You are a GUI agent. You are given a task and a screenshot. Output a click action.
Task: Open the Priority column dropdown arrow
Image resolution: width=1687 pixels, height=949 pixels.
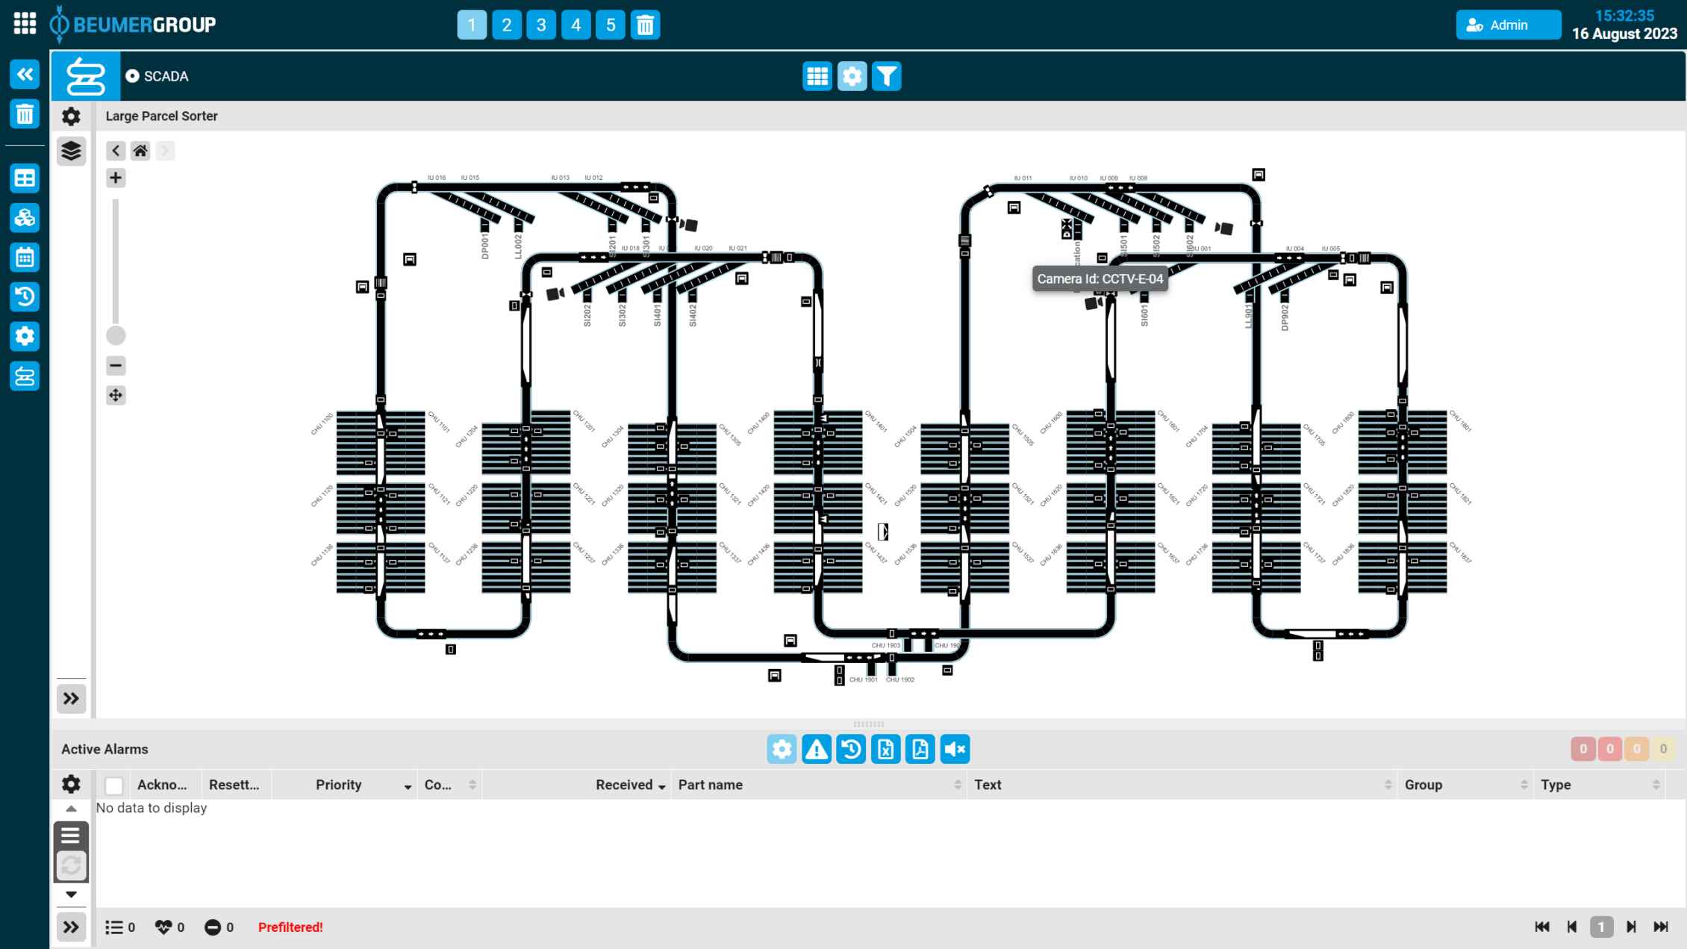pyautogui.click(x=408, y=787)
